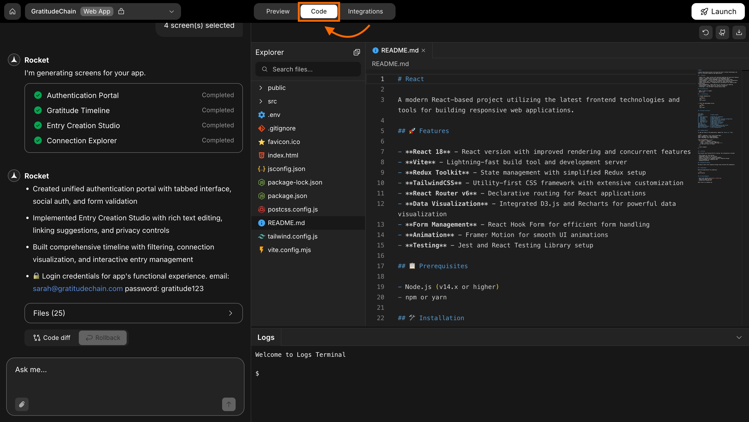
Task: Click the checkmark next to Connection Explorer
Action: 38,140
